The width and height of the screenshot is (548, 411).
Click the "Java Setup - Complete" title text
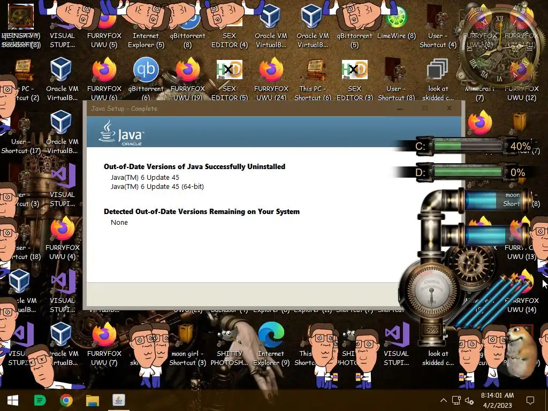click(x=124, y=108)
